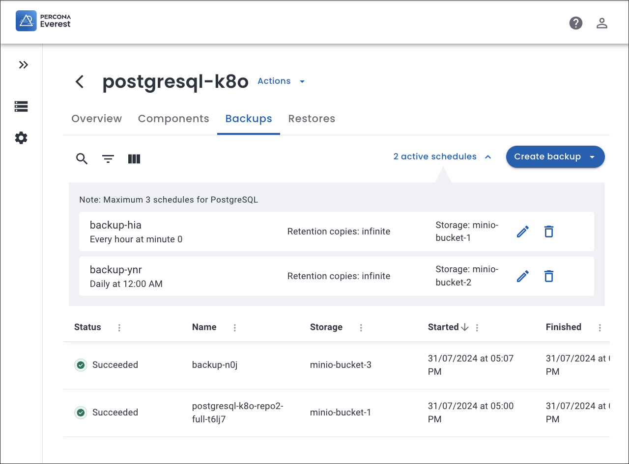Open the Status column options menu
The image size is (629, 464).
click(x=119, y=328)
